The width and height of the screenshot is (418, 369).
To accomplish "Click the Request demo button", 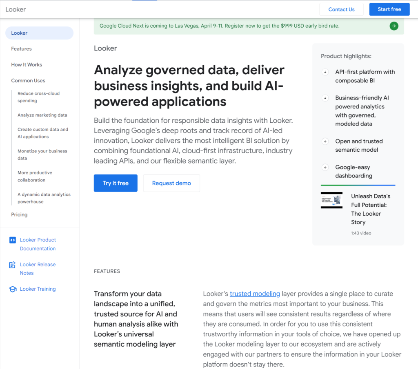I will (171, 183).
